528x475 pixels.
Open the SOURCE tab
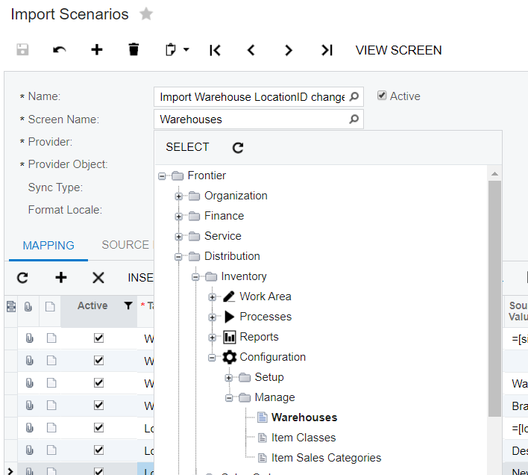(125, 245)
